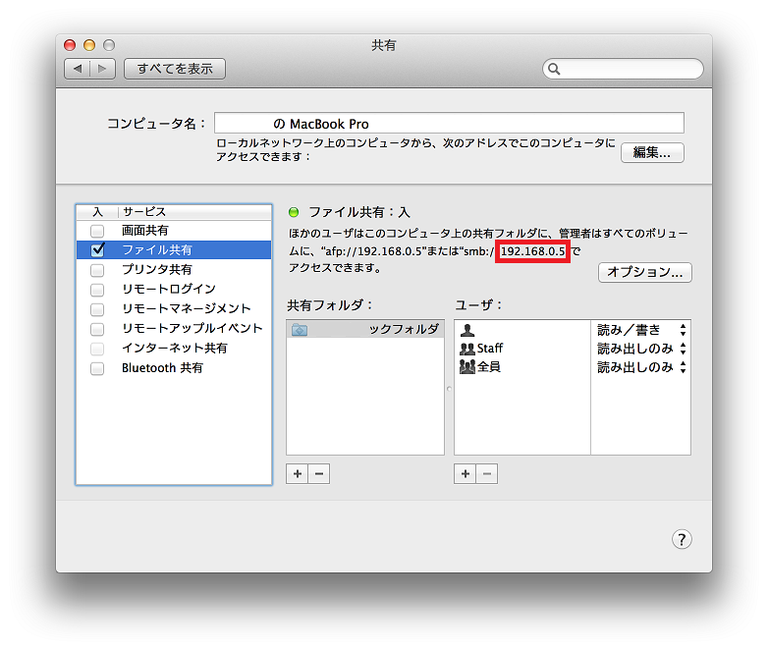This screenshot has width=768, height=650.
Task: Click the back navigation arrow
Action: tap(78, 69)
